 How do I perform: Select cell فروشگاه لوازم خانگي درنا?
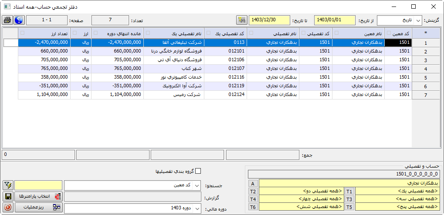click(174, 51)
